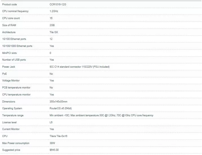This screenshot has height=155, width=202.
Task: Select the Number of USB ports label
Action: [14, 60]
